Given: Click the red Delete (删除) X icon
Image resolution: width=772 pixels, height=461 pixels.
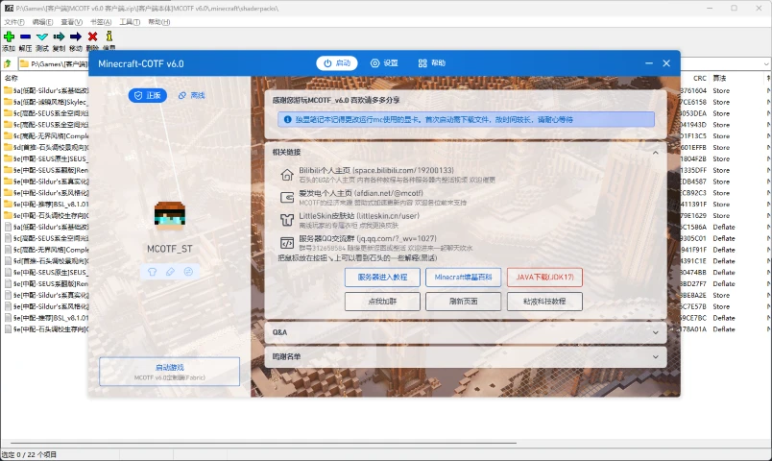Looking at the screenshot, I should tap(92, 36).
